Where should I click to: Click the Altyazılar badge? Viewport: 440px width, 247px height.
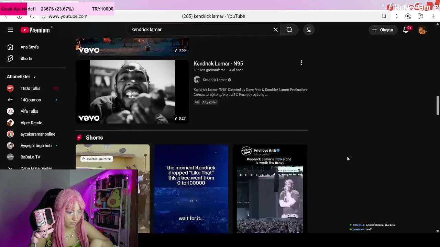[x=209, y=102]
